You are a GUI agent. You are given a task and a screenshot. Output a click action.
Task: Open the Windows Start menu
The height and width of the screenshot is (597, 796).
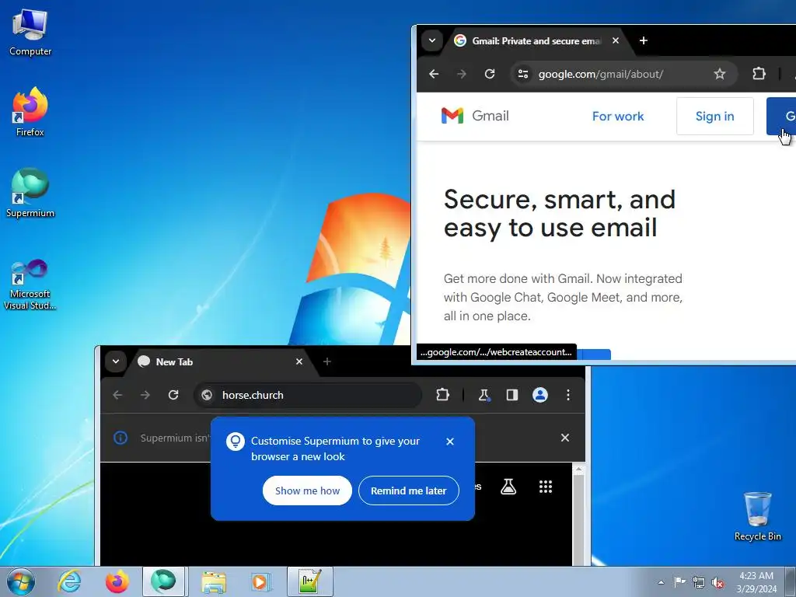click(21, 581)
